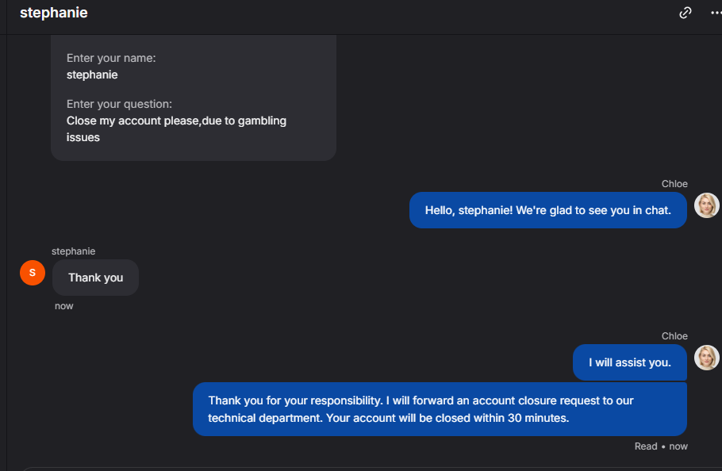Click the 'Enter your name:' form label
Screen dimensions: 722x471
click(x=111, y=58)
